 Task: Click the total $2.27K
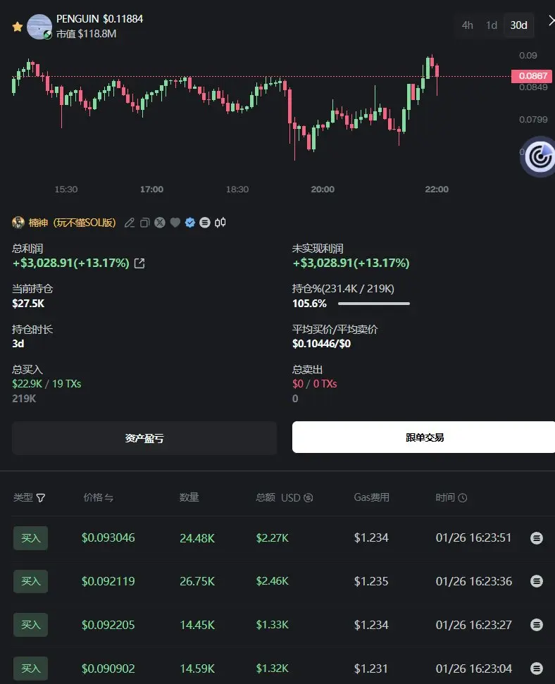point(273,538)
